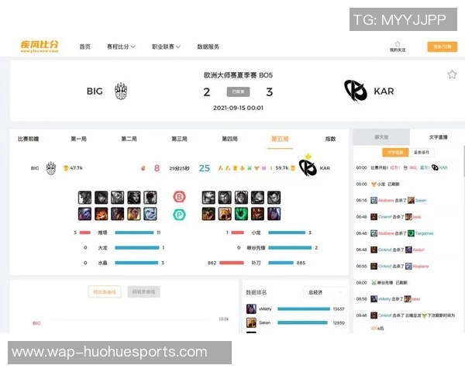Click BIG's third picked champion portrait
The image size is (465, 372).
tap(118, 214)
